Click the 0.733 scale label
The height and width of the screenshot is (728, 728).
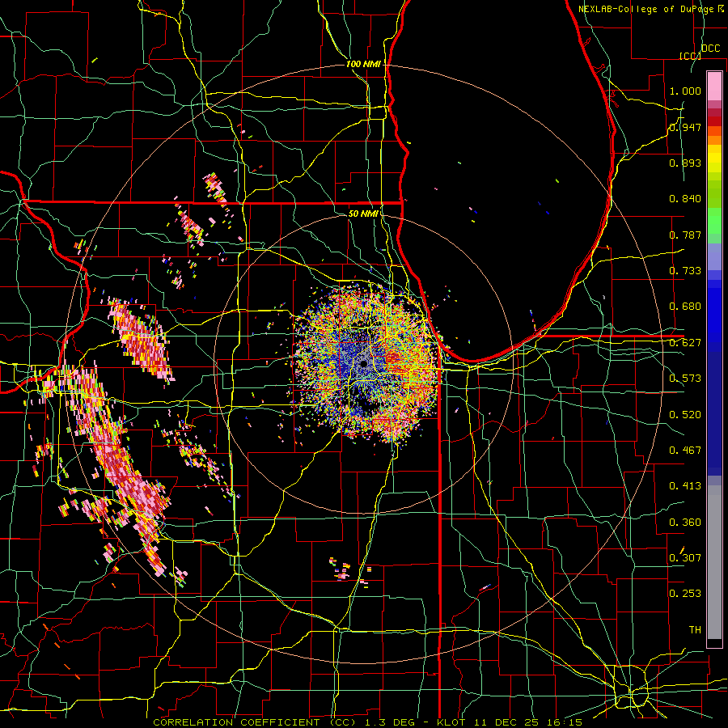click(685, 271)
